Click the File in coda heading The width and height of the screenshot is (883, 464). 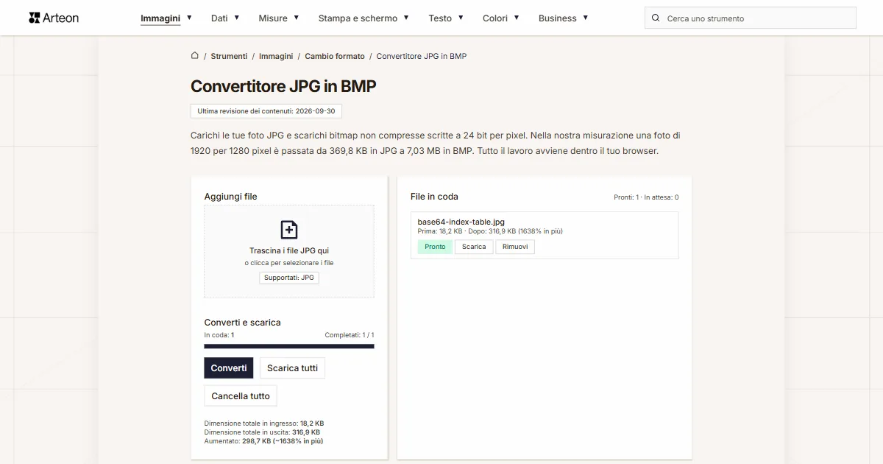coord(434,197)
